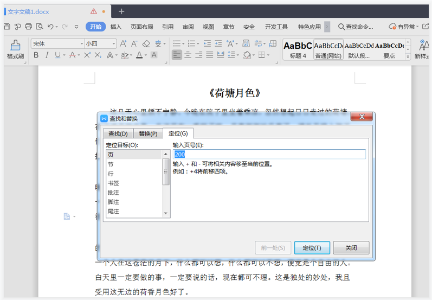
Task: Redo the last action
Action: click(65, 27)
